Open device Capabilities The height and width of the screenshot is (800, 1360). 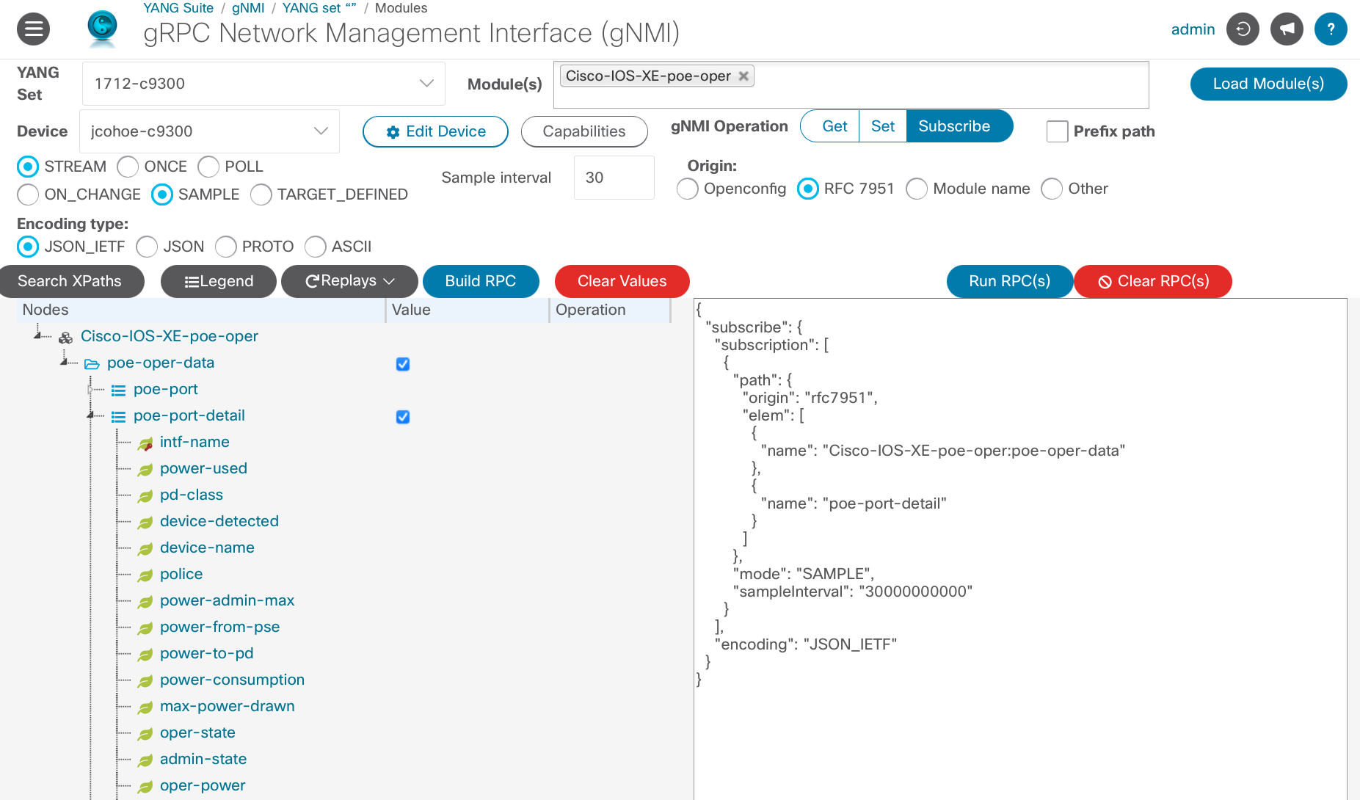coord(584,131)
